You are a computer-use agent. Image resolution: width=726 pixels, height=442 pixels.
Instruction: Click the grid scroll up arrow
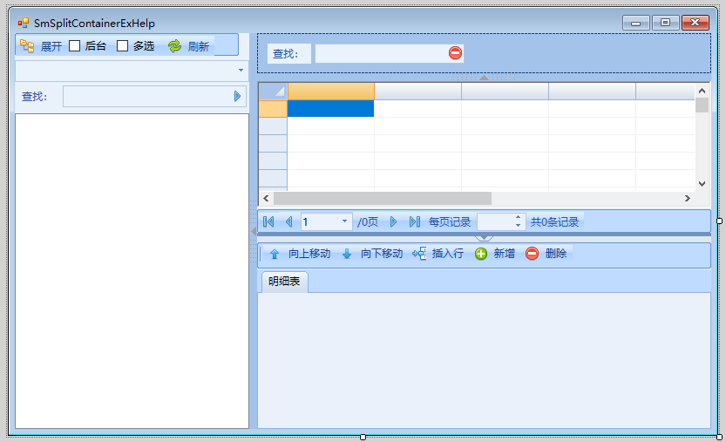(x=702, y=91)
